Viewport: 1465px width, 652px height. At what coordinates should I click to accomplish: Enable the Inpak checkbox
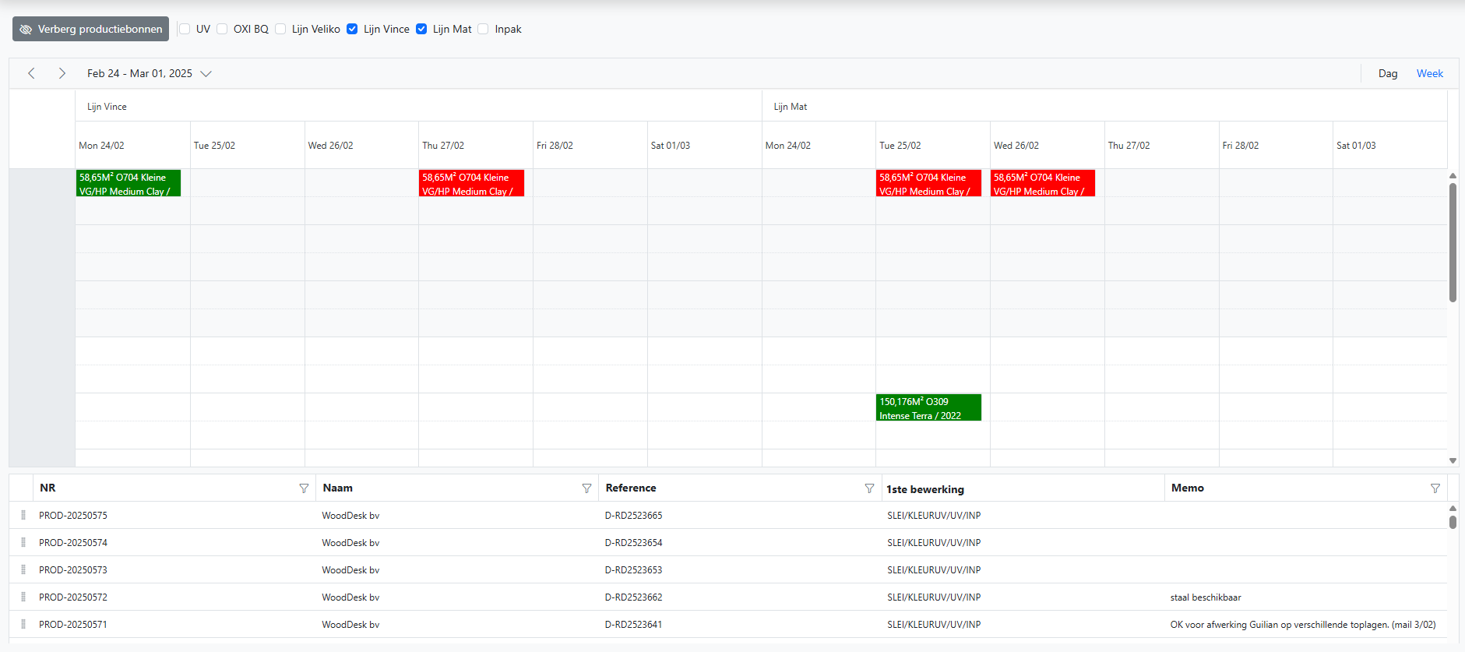[483, 29]
